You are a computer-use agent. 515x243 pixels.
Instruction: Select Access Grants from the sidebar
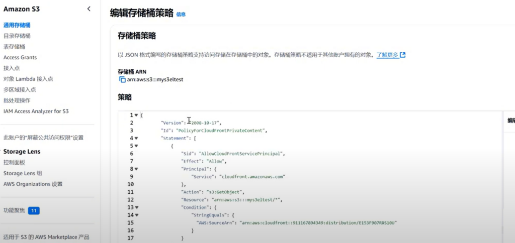pos(20,57)
